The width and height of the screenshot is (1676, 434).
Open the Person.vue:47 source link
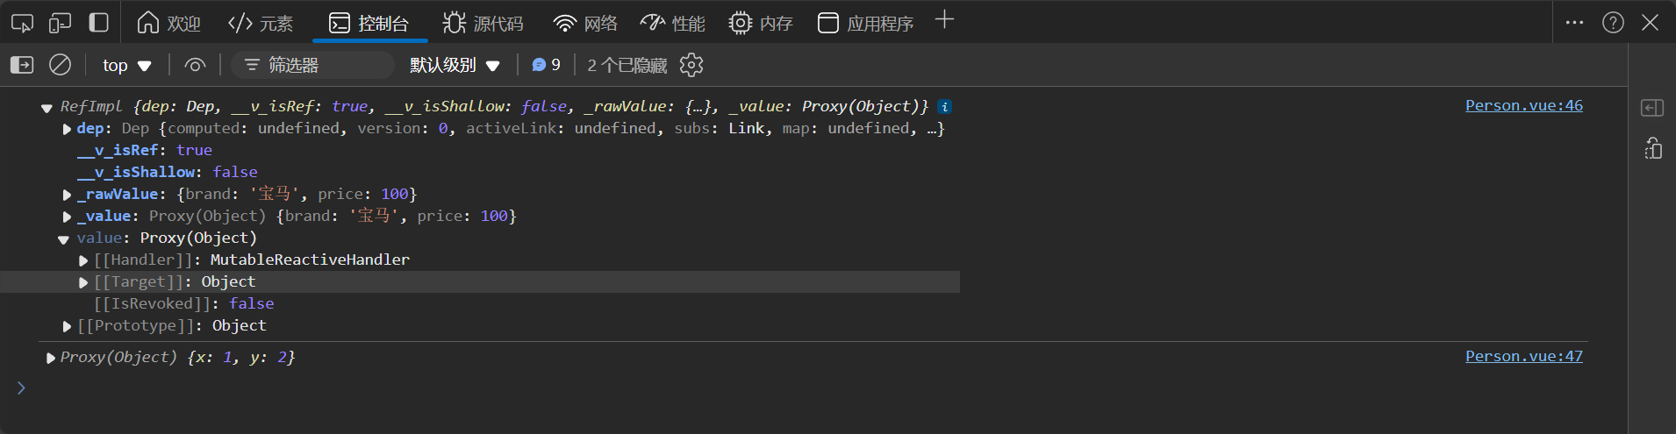point(1523,356)
